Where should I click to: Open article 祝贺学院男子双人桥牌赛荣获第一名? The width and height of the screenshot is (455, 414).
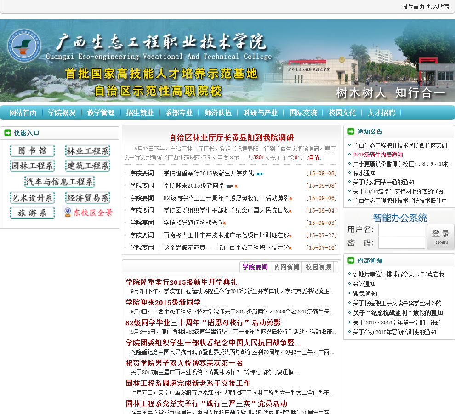pyautogui.click(x=184, y=363)
